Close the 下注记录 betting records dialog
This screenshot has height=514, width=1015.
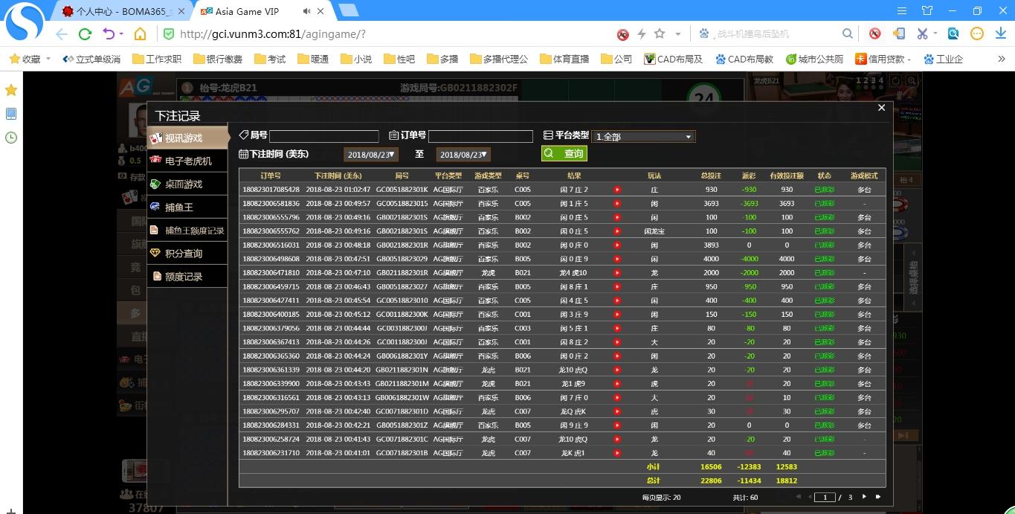881,108
